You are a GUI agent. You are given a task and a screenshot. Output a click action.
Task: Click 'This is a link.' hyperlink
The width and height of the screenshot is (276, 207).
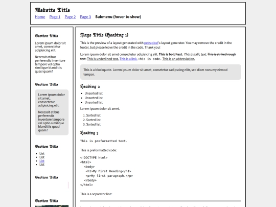(x=128, y=59)
